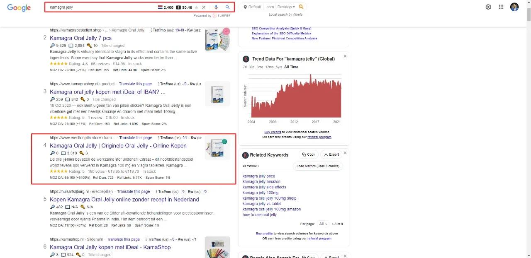531x258 pixels.
Task: Select the 7d trend range
Action: (x=245, y=67)
